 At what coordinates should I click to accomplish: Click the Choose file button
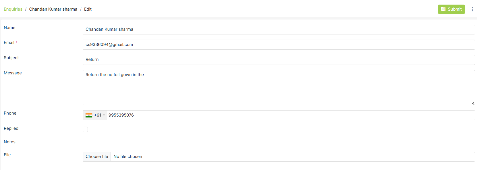pyautogui.click(x=97, y=157)
